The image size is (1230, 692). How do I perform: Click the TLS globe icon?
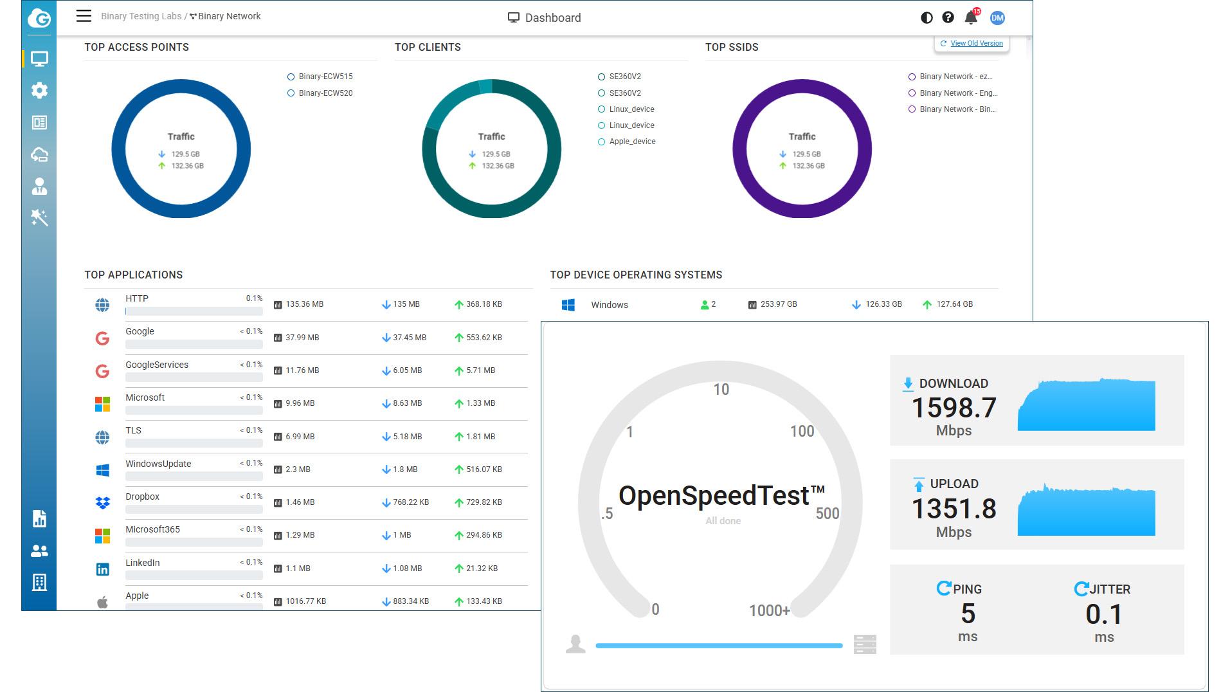click(102, 437)
